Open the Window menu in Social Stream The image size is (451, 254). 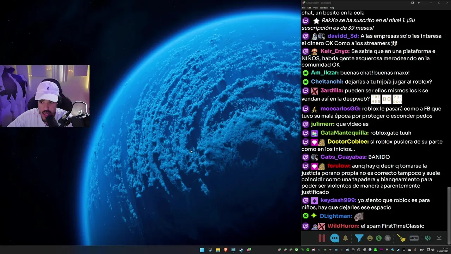click(x=323, y=8)
